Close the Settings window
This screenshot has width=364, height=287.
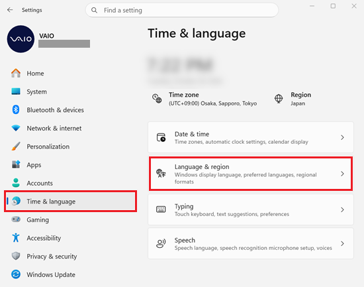click(x=354, y=6)
